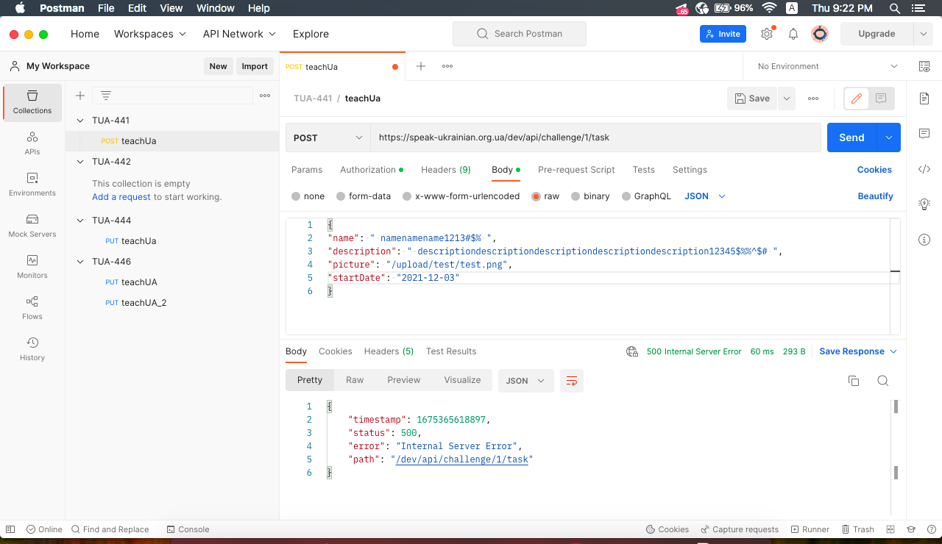
Task: Switch to Test Results response tab
Action: tap(451, 351)
